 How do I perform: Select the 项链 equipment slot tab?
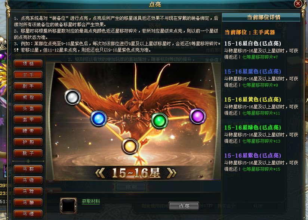pos(28,63)
